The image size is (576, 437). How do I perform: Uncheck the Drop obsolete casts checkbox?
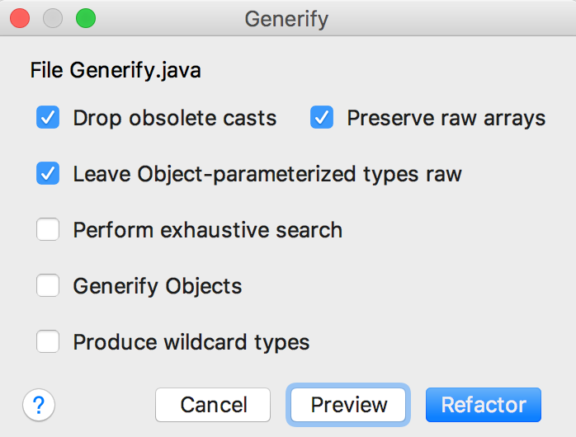(48, 117)
